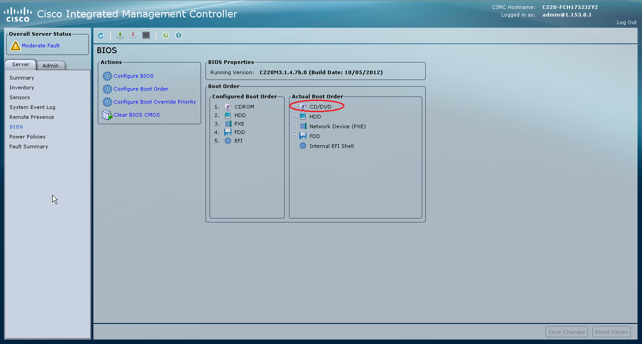Image resolution: width=642 pixels, height=344 pixels.
Task: Open Power Policies in the sidebar
Action: 27,137
